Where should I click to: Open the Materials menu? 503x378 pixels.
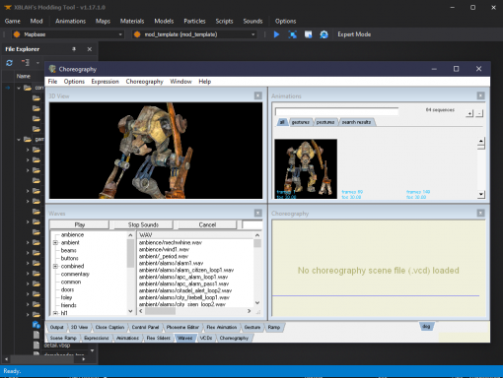click(x=132, y=21)
